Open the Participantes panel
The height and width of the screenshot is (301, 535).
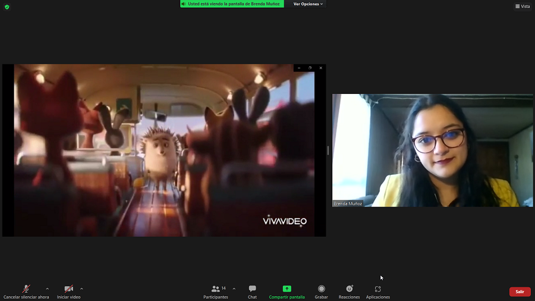(x=216, y=292)
